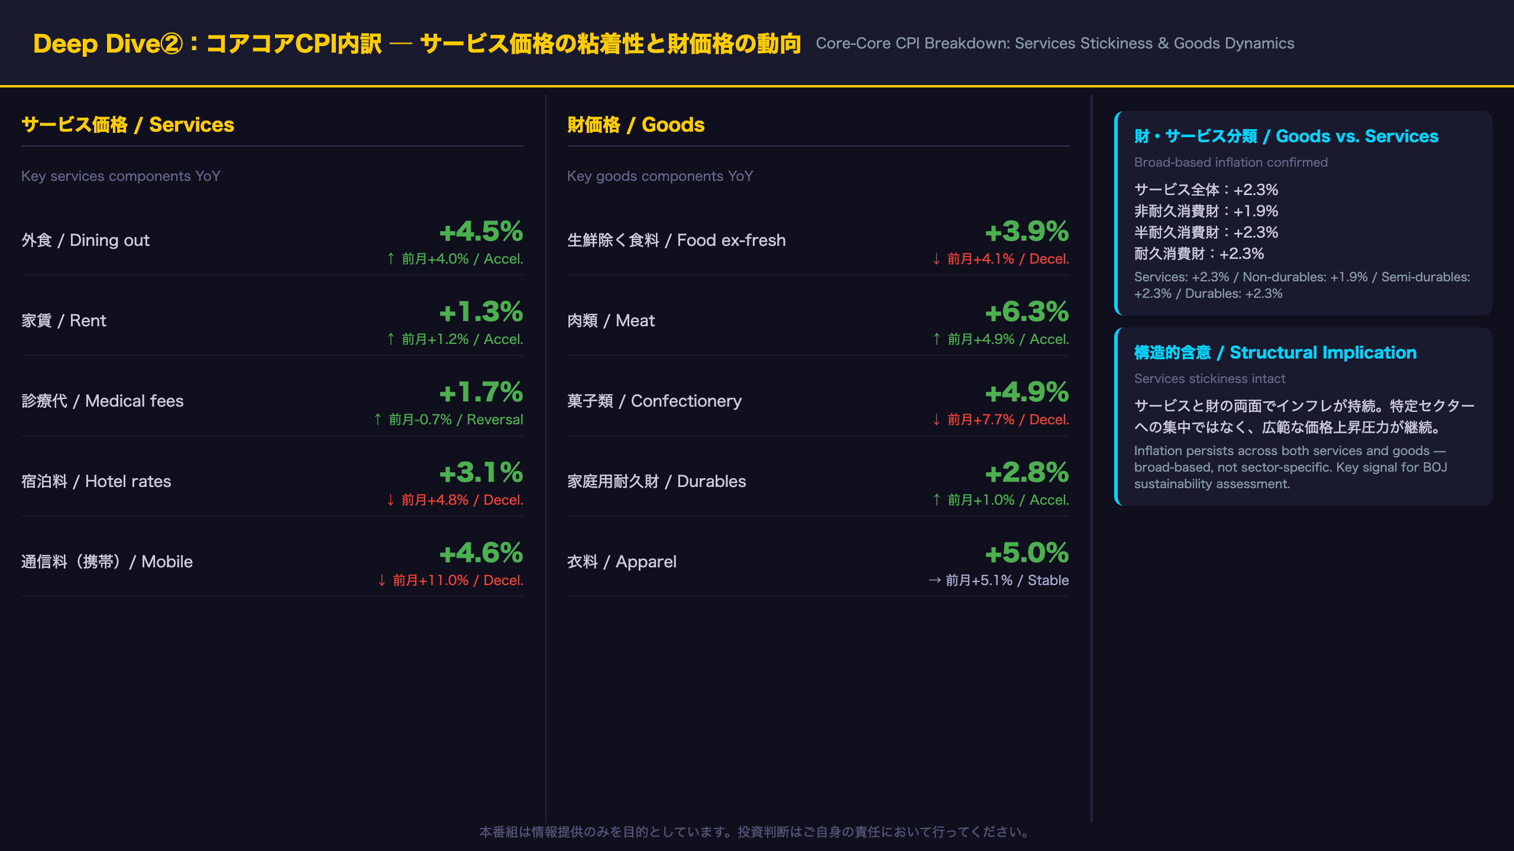Click '前月+11.0% / Decel.' under Mobile

[x=451, y=580]
